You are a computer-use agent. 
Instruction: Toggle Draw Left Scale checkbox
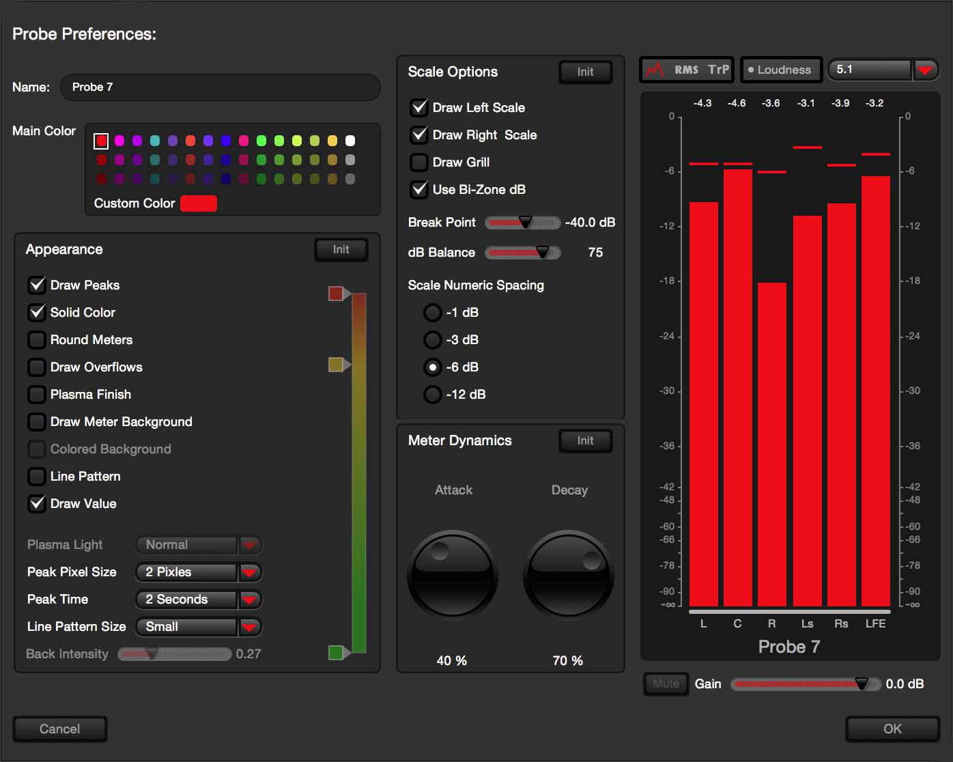point(419,107)
